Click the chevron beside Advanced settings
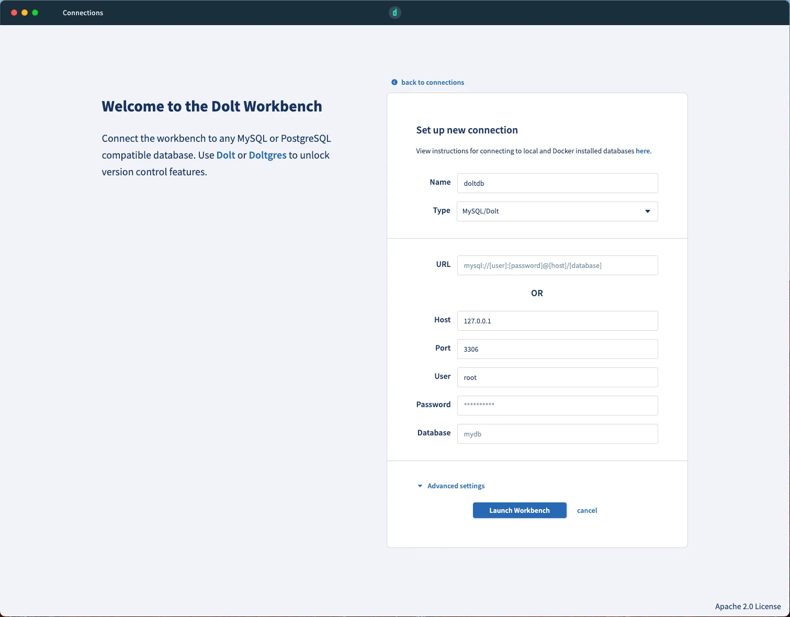This screenshot has height=617, width=790. coord(420,486)
